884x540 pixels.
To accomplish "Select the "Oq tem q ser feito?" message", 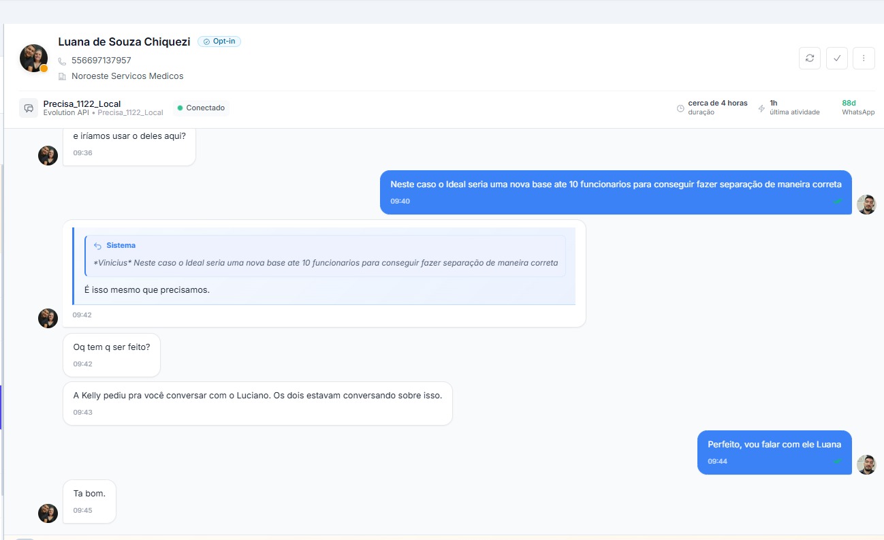I will pos(112,347).
